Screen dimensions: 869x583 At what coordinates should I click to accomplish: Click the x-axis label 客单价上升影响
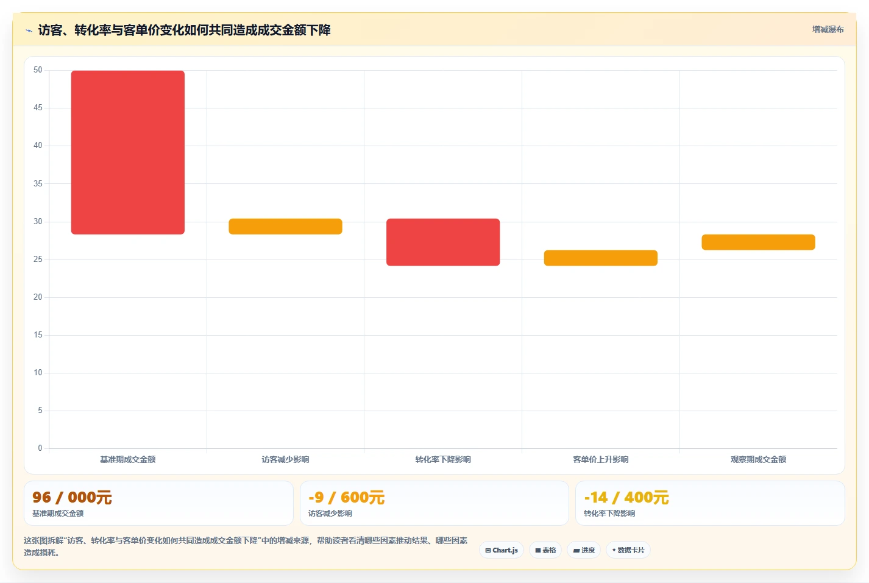tap(601, 459)
